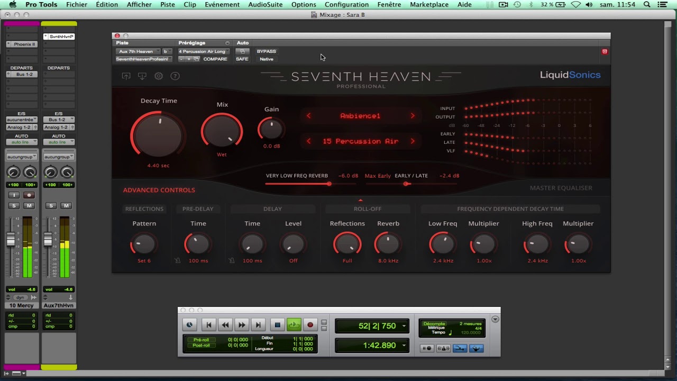Toggle Post-roll in the transport window
The width and height of the screenshot is (677, 381).
[202, 346]
